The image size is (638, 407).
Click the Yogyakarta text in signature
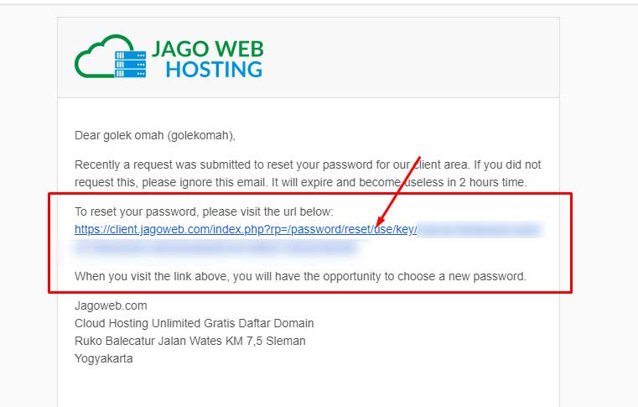(104, 358)
